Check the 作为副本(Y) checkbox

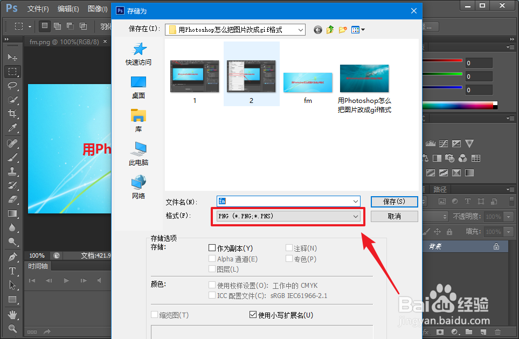(x=212, y=247)
